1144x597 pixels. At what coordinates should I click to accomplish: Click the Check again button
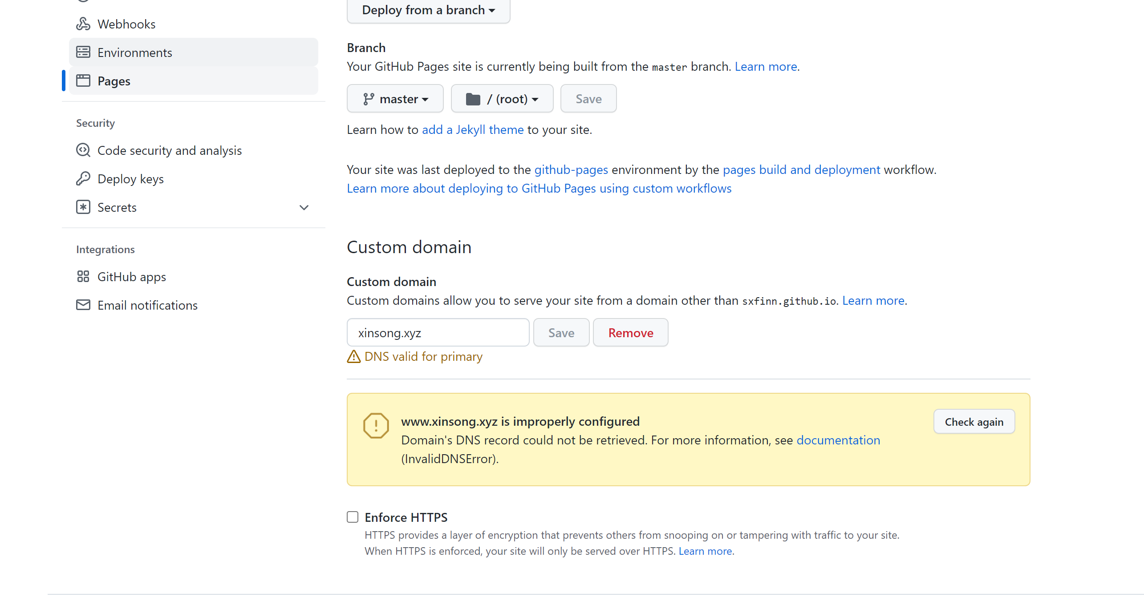tap(974, 422)
